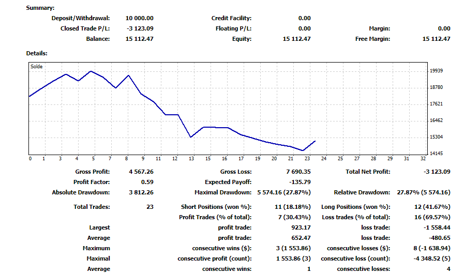Click x-axis marker 23 on chart
This screenshot has height=274, width=464.
coord(307,159)
